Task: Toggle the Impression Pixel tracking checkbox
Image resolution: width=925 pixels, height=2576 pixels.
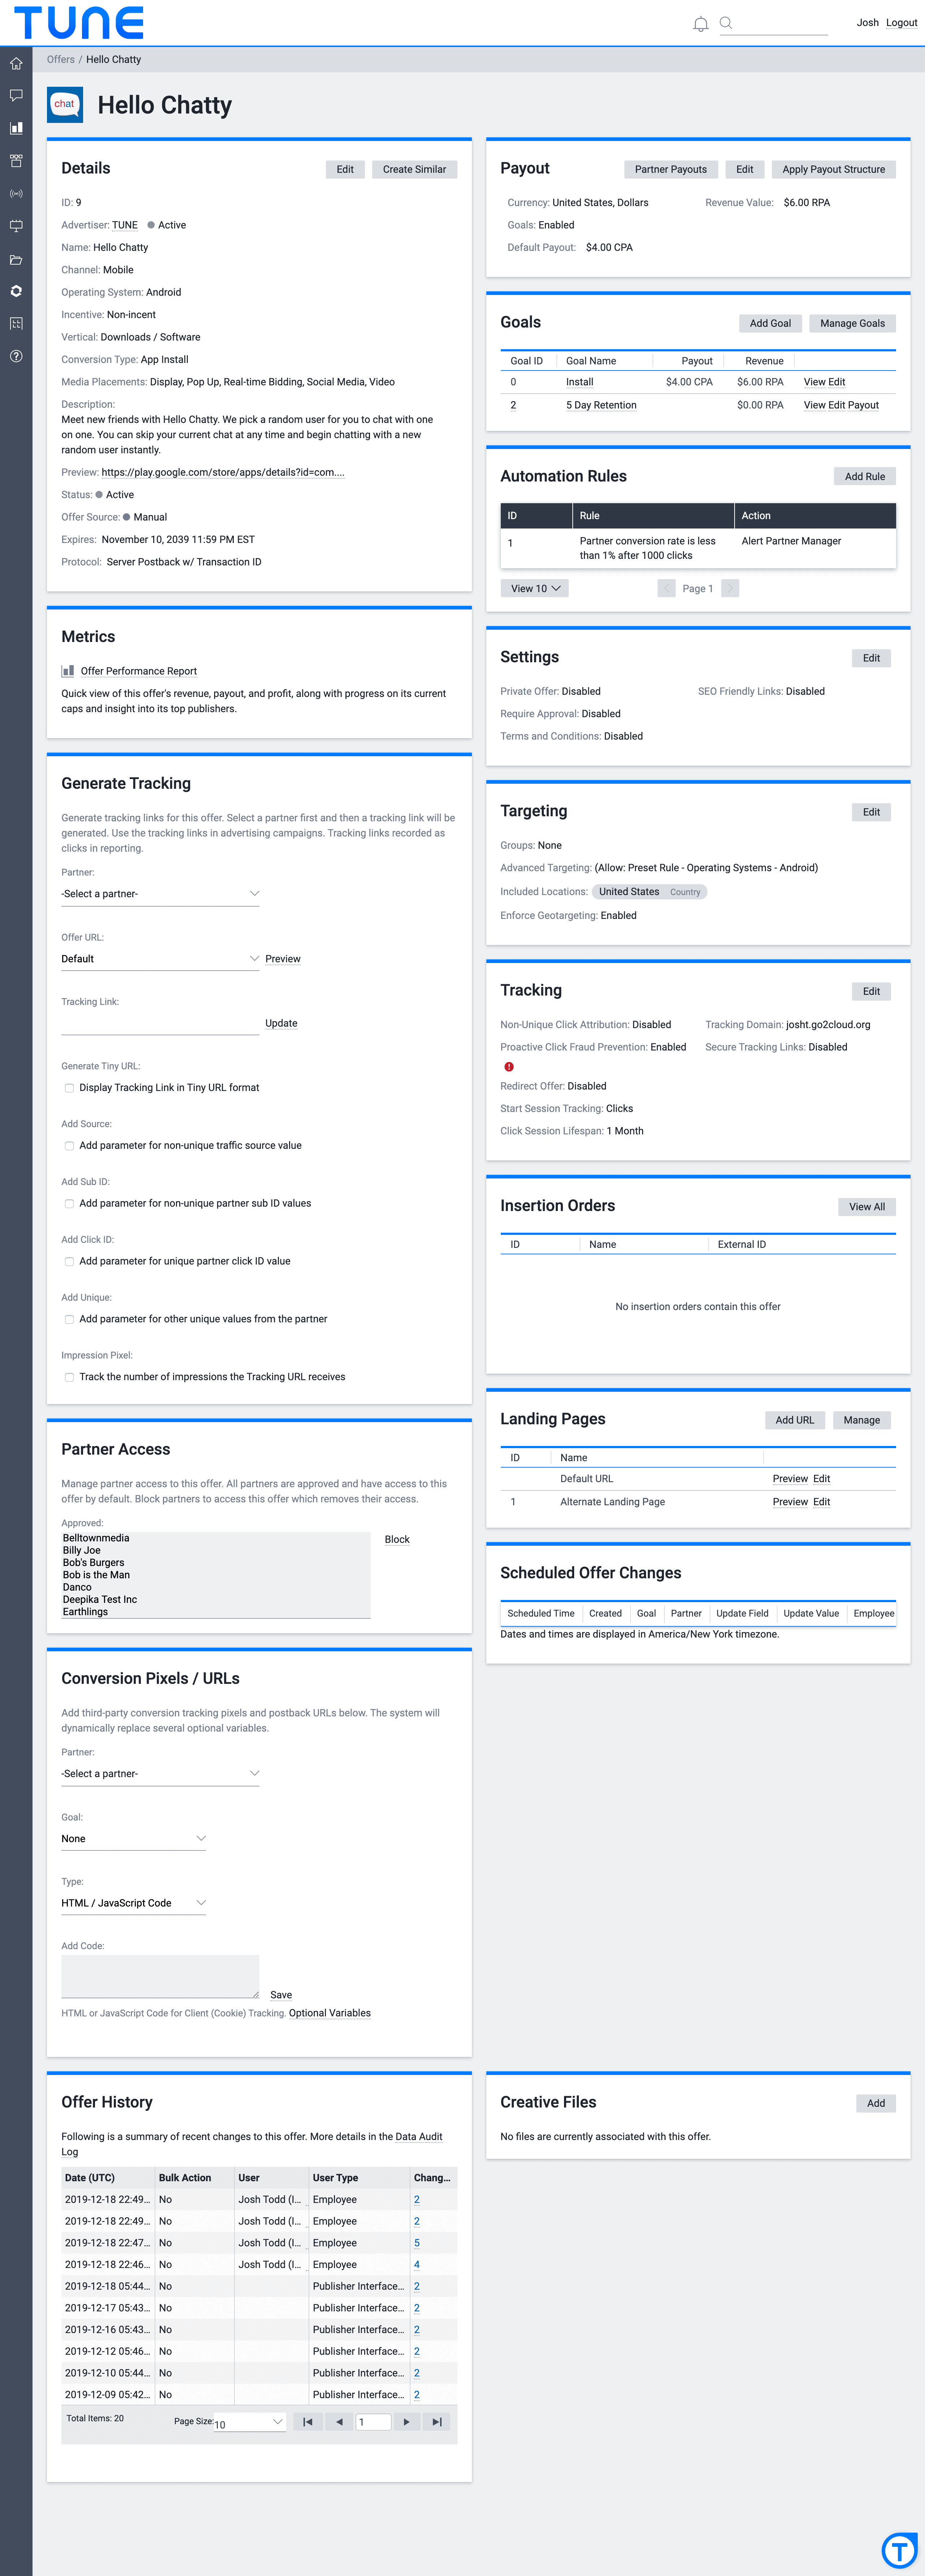Action: [69, 1377]
